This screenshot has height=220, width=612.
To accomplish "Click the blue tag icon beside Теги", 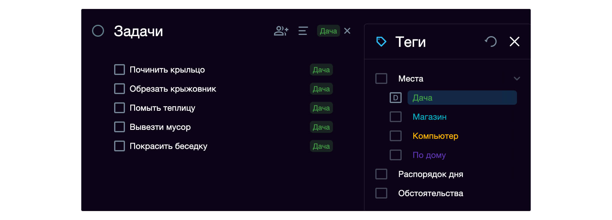I will [381, 41].
